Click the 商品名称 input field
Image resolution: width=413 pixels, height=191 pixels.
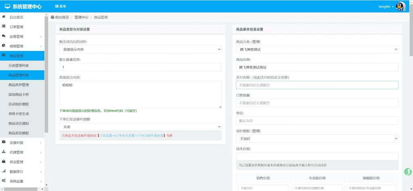pyautogui.click(x=317, y=67)
